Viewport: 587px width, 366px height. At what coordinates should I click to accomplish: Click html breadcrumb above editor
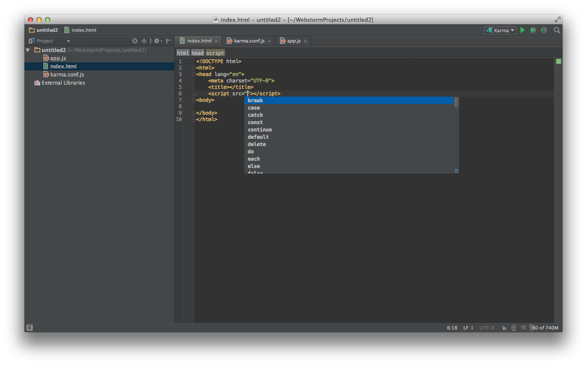(x=183, y=53)
